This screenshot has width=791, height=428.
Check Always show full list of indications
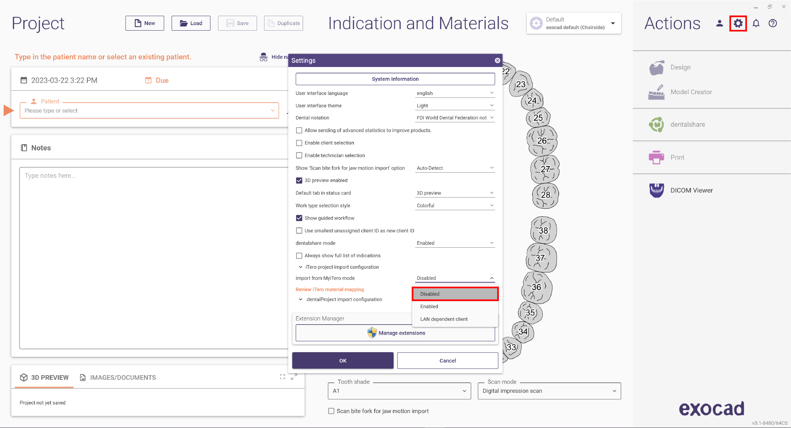[x=299, y=256]
